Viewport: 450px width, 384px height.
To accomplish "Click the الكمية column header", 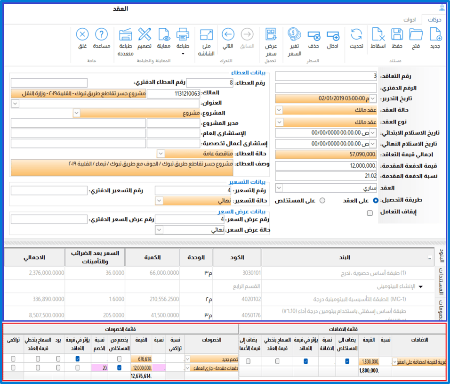I will [153, 257].
